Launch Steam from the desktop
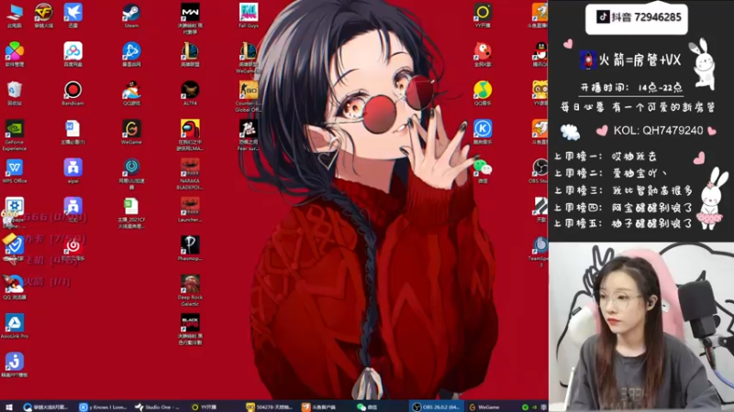Image resolution: width=734 pixels, height=412 pixels. [131, 15]
